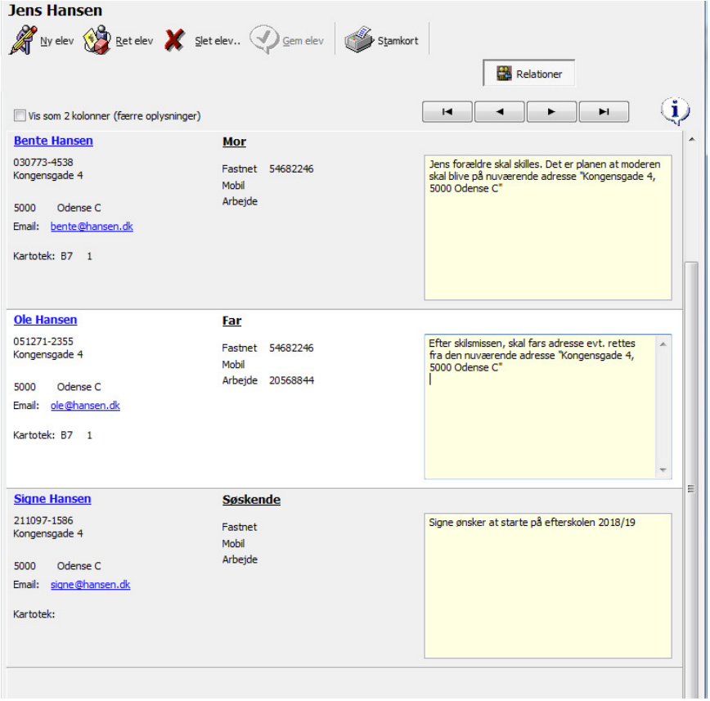Click the Stamkort label
This screenshot has width=710, height=701.
point(398,41)
